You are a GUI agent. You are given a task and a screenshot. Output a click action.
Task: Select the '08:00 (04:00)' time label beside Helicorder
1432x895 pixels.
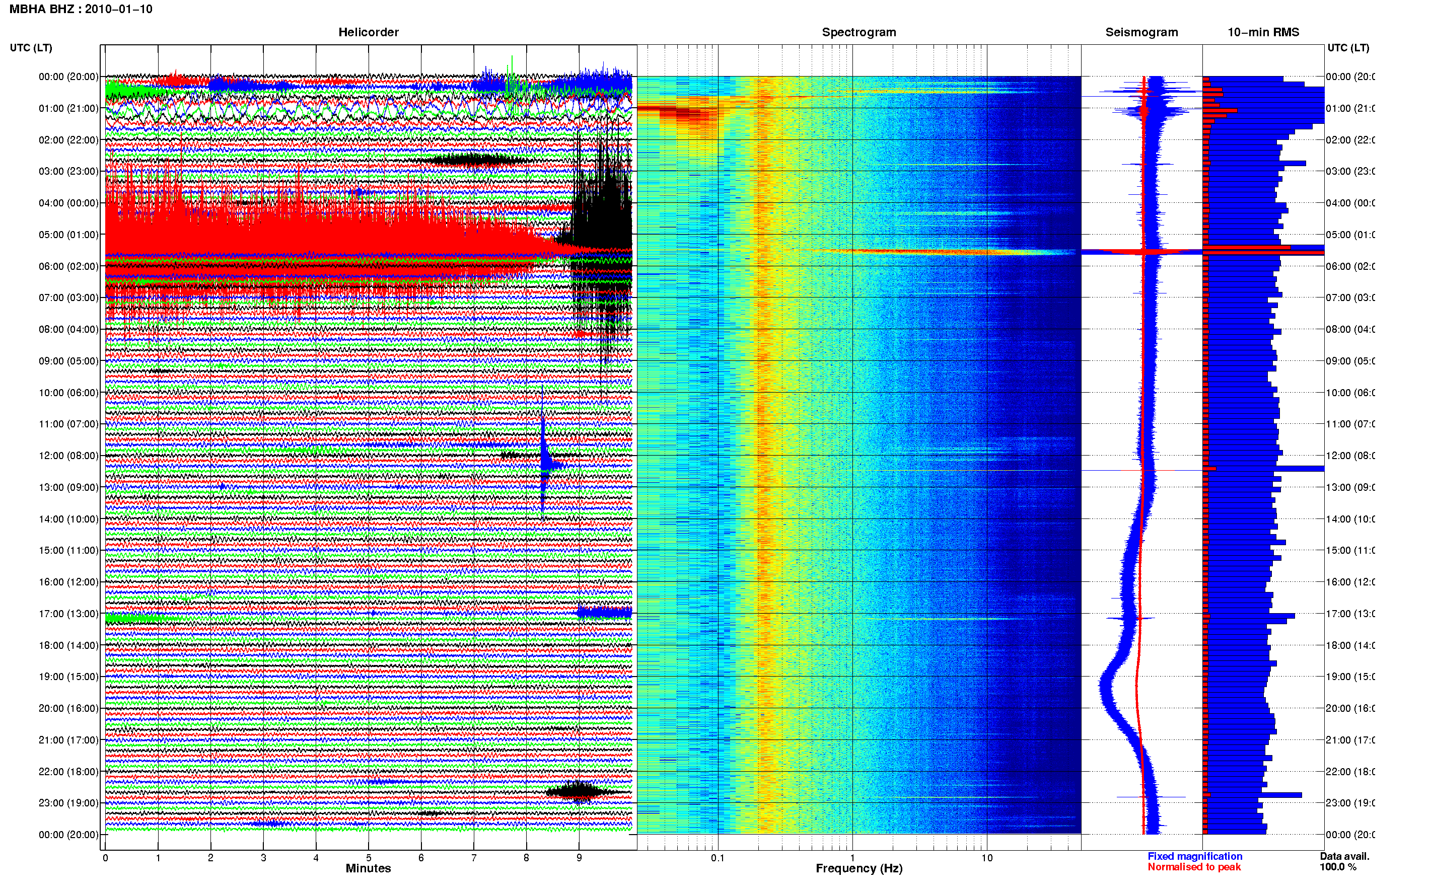pos(68,329)
